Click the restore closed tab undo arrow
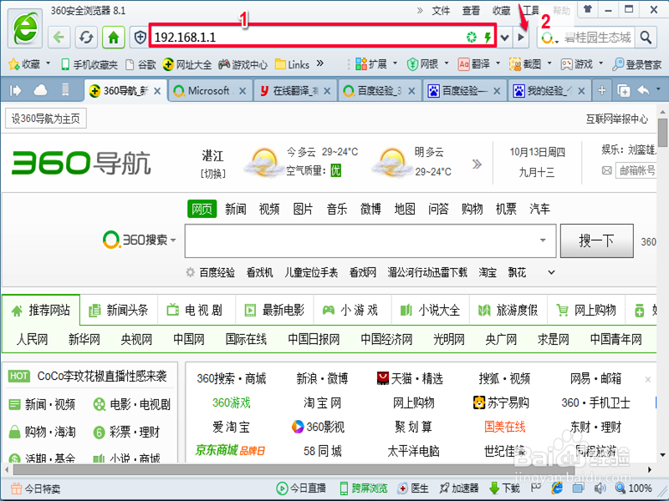The image size is (669, 501). pyautogui.click(x=643, y=90)
